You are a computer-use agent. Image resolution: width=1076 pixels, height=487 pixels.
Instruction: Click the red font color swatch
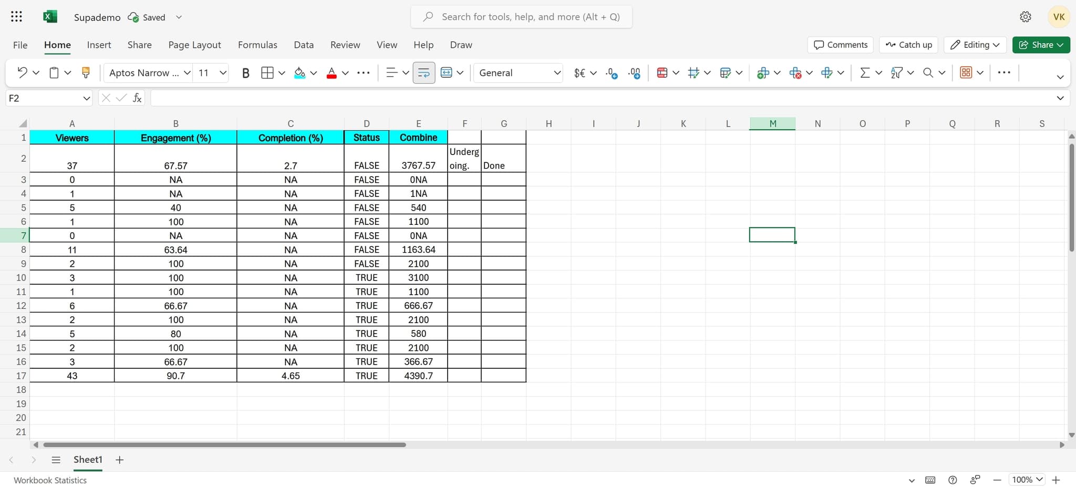(332, 73)
